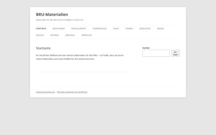
Task: Open the Beiträge navigation item
Action: click(x=55, y=35)
